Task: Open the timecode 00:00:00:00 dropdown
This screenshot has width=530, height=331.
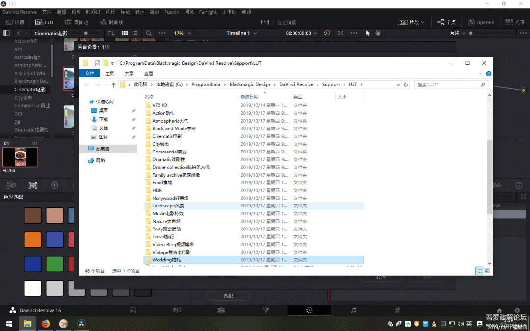Action: click(x=315, y=33)
